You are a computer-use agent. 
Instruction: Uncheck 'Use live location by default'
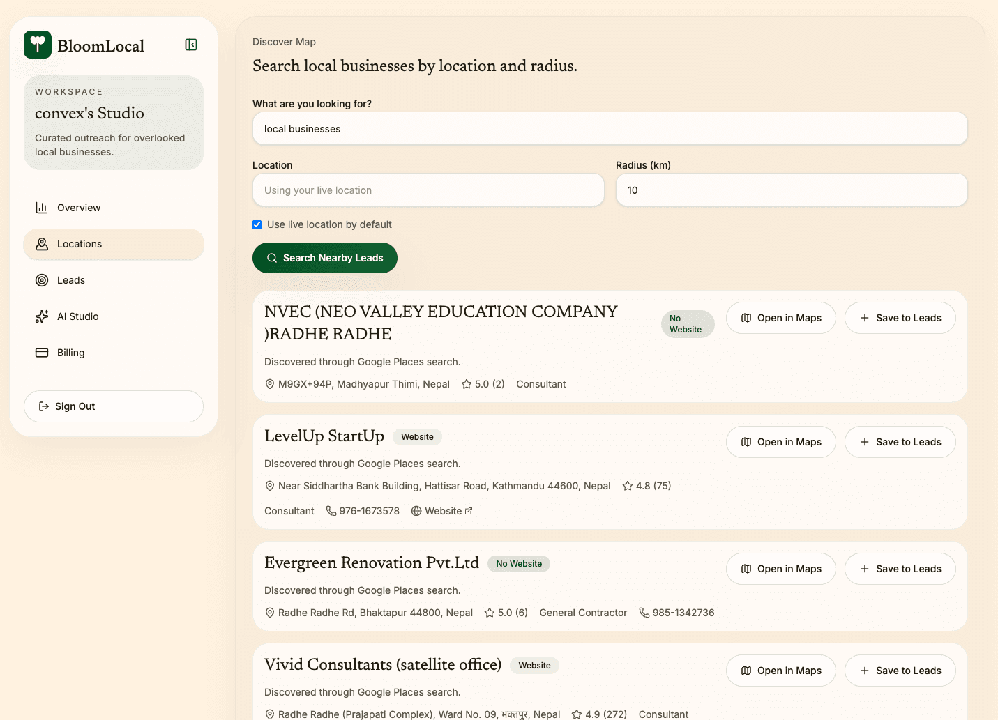click(x=257, y=224)
